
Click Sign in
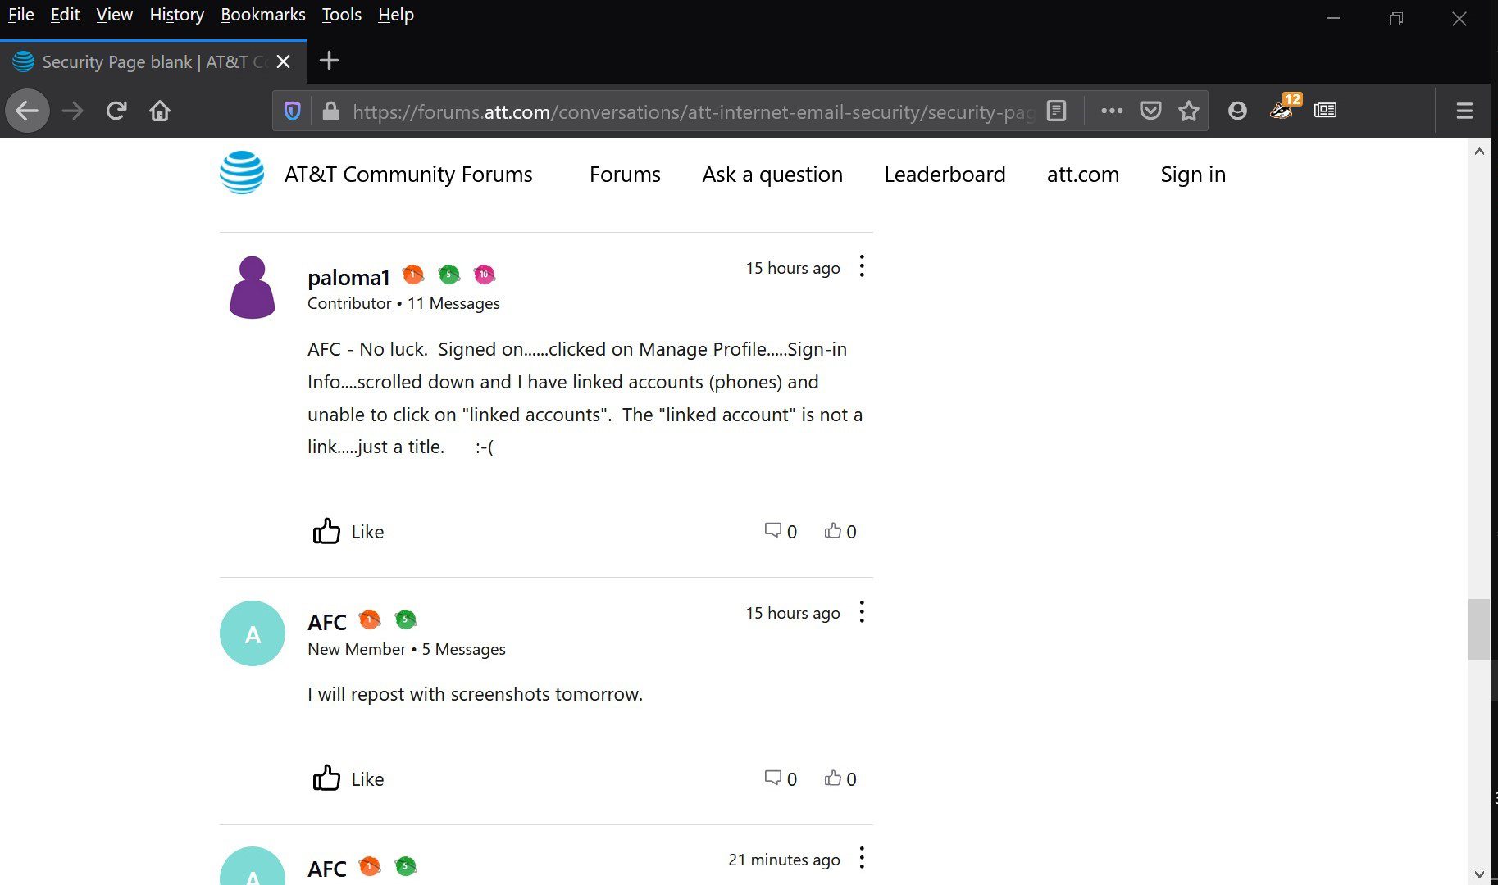point(1193,175)
